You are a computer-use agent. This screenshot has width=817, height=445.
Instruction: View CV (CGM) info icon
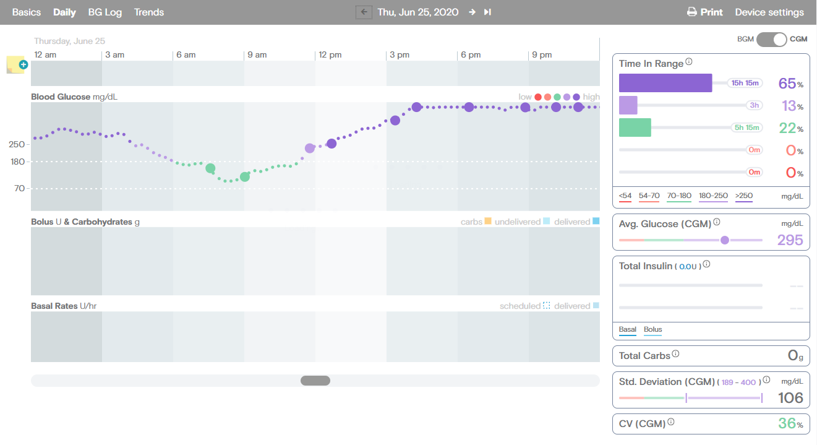[671, 423]
